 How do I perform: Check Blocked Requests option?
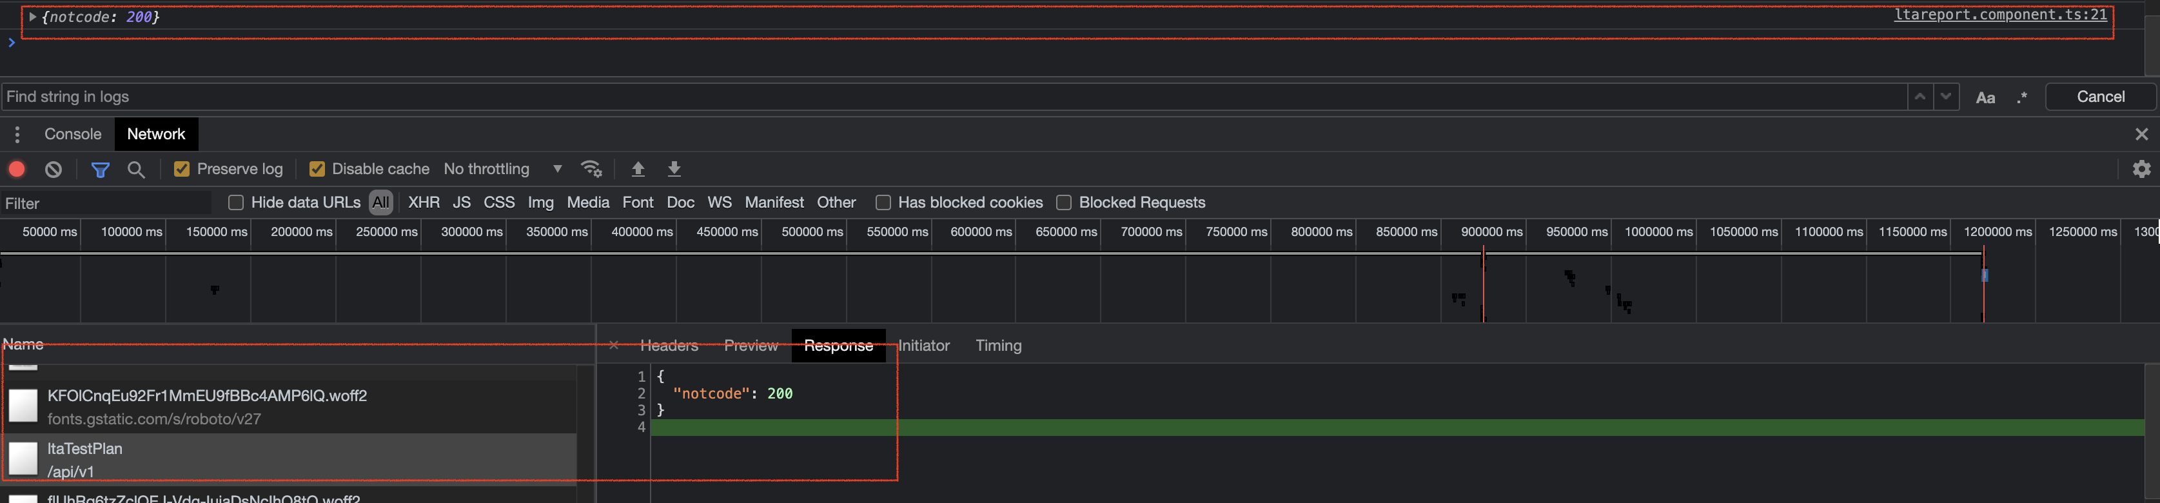1064,203
